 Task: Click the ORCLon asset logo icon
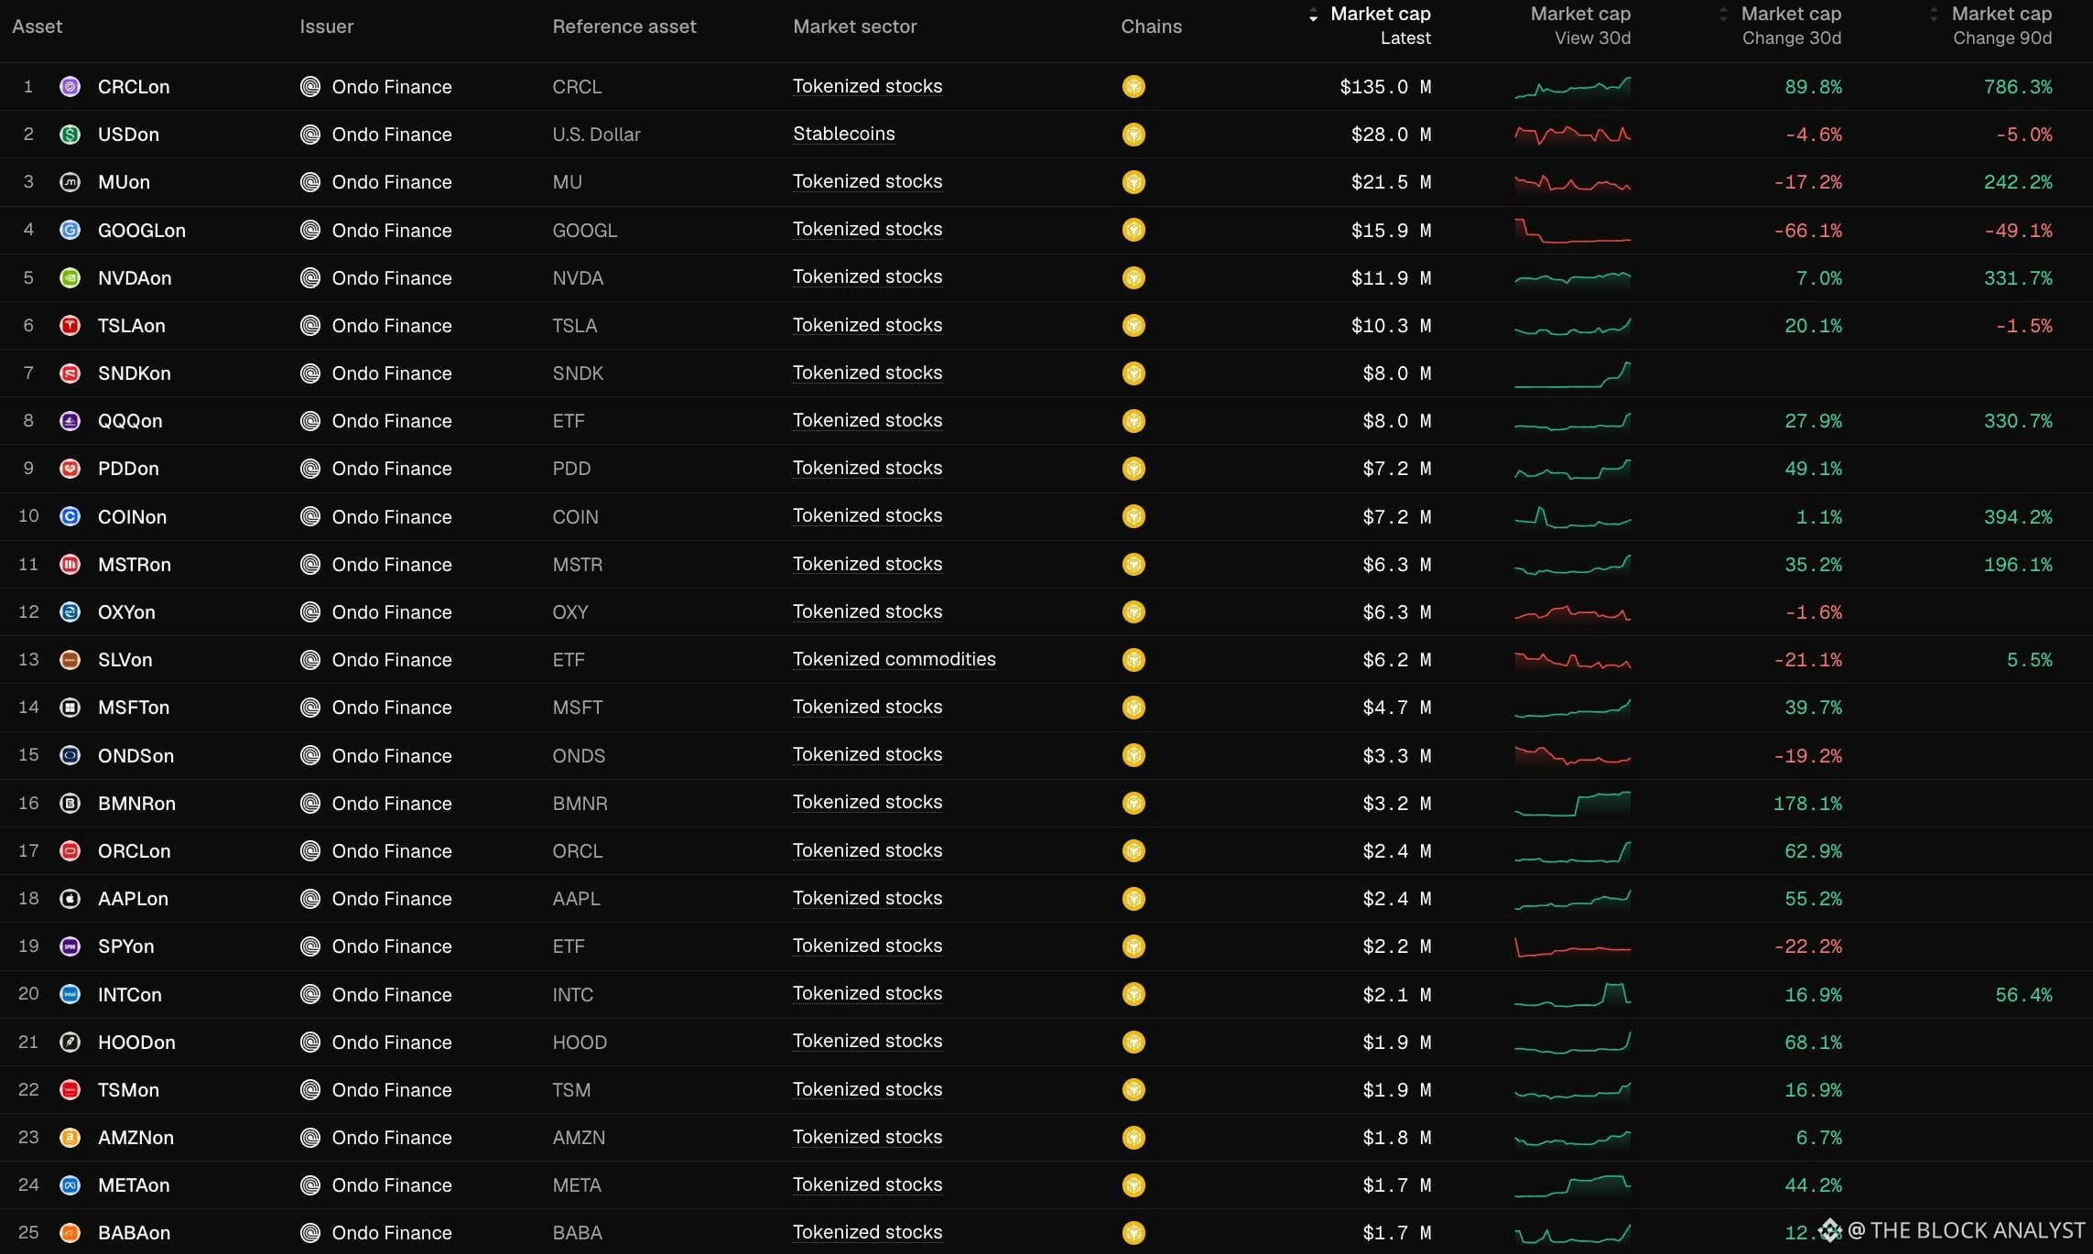click(70, 851)
